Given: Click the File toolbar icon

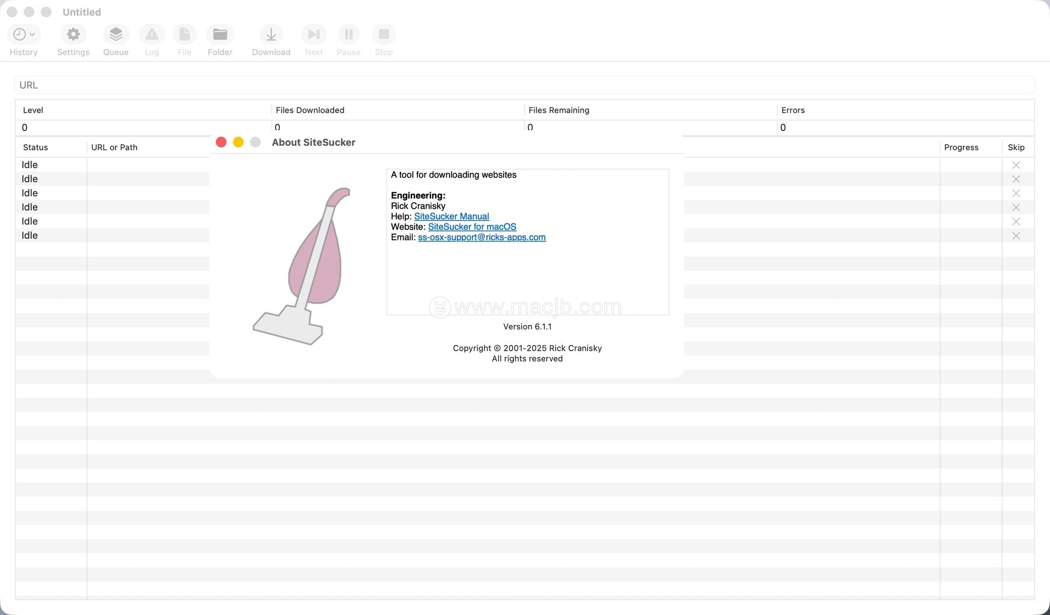Looking at the screenshot, I should click(184, 35).
